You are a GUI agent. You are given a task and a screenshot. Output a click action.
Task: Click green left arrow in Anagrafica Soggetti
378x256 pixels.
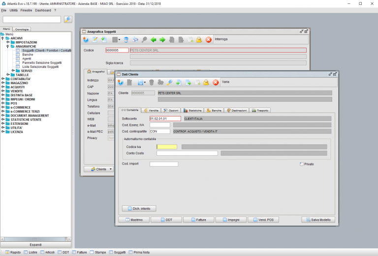(x=154, y=40)
